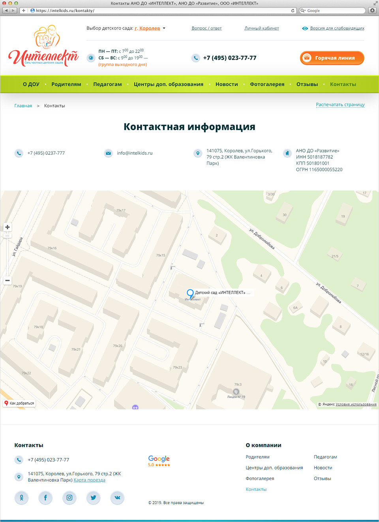Image resolution: width=379 pixels, height=522 pixels.
Task: Click the clock icon beside working hours
Action: pyautogui.click(x=91, y=58)
